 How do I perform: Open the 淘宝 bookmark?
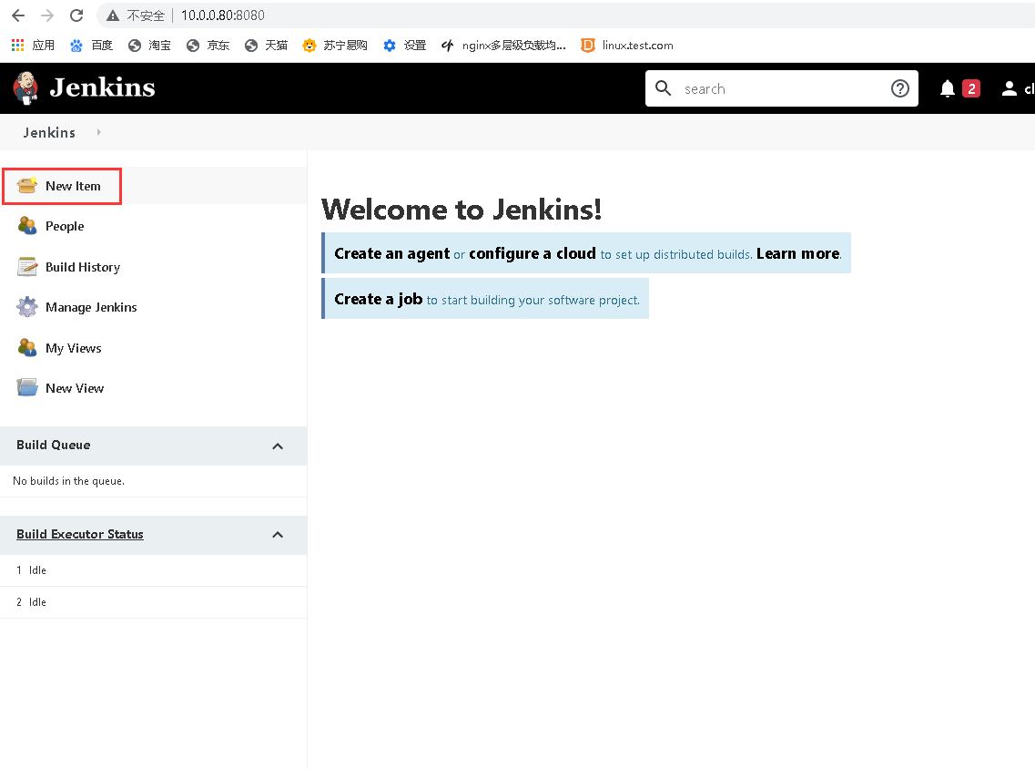(x=150, y=45)
